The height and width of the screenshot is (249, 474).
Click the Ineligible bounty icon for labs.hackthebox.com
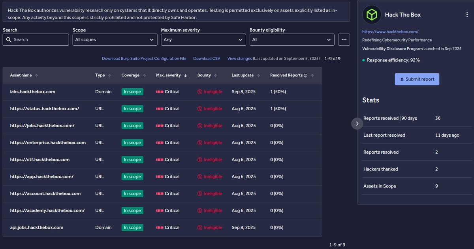(200, 92)
